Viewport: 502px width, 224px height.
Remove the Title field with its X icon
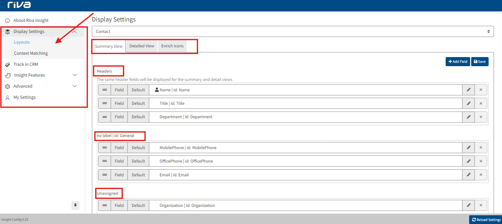pos(481,103)
